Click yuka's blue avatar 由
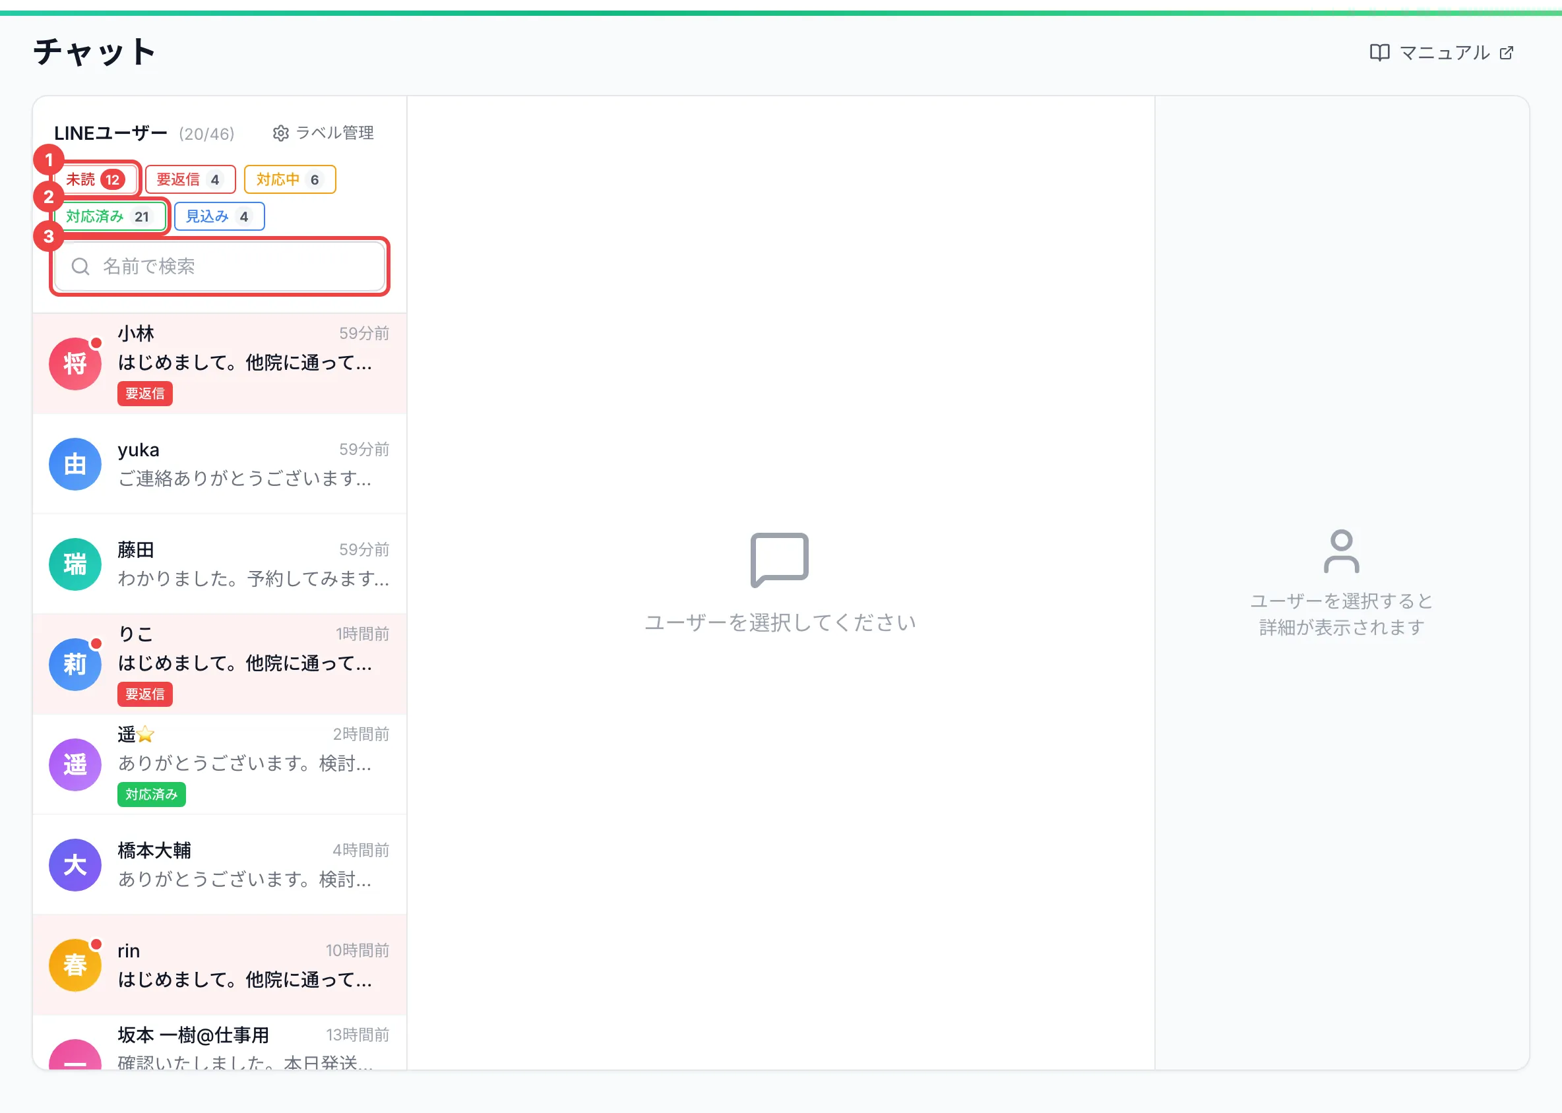 [x=75, y=464]
